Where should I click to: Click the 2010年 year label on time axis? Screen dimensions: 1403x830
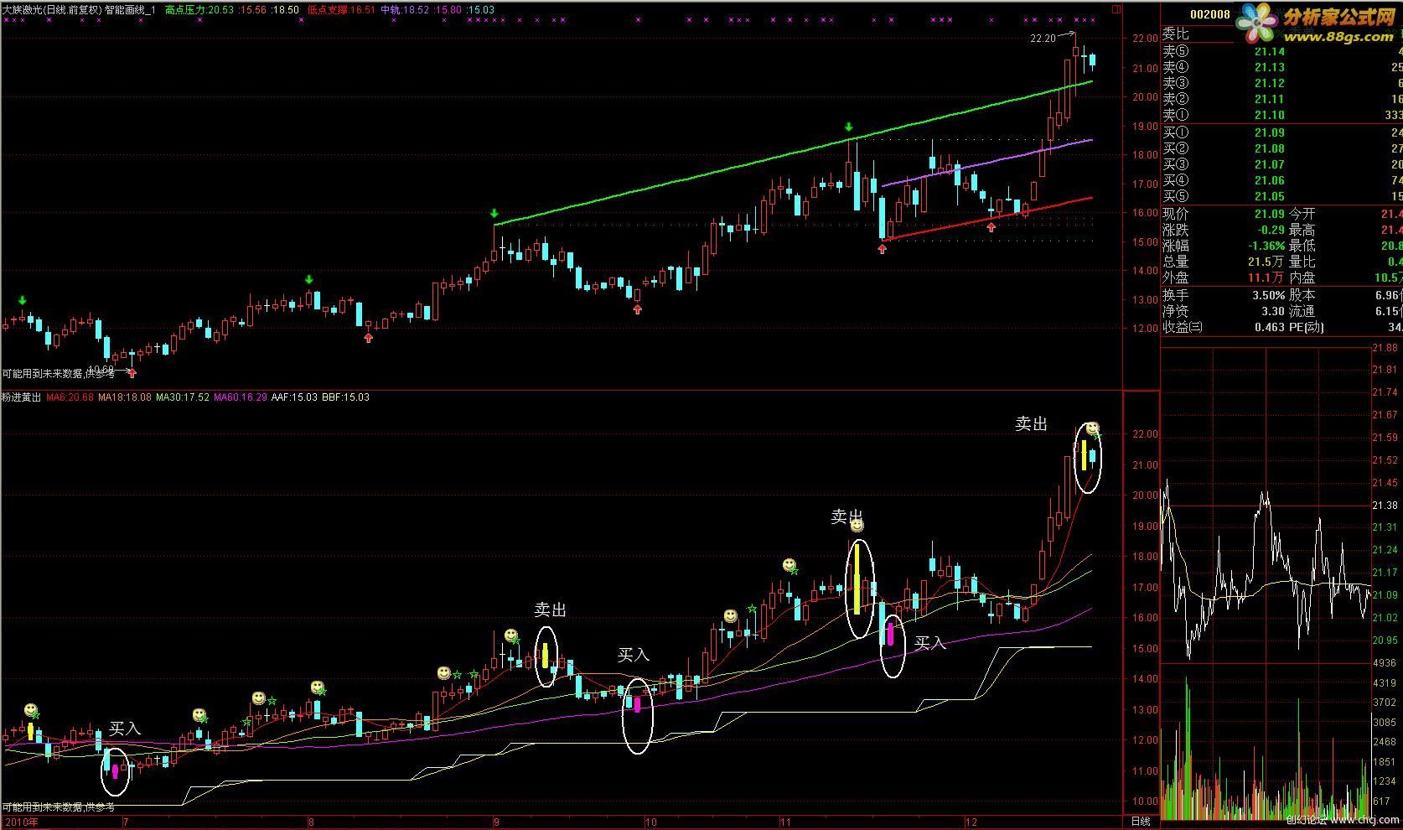[21, 822]
